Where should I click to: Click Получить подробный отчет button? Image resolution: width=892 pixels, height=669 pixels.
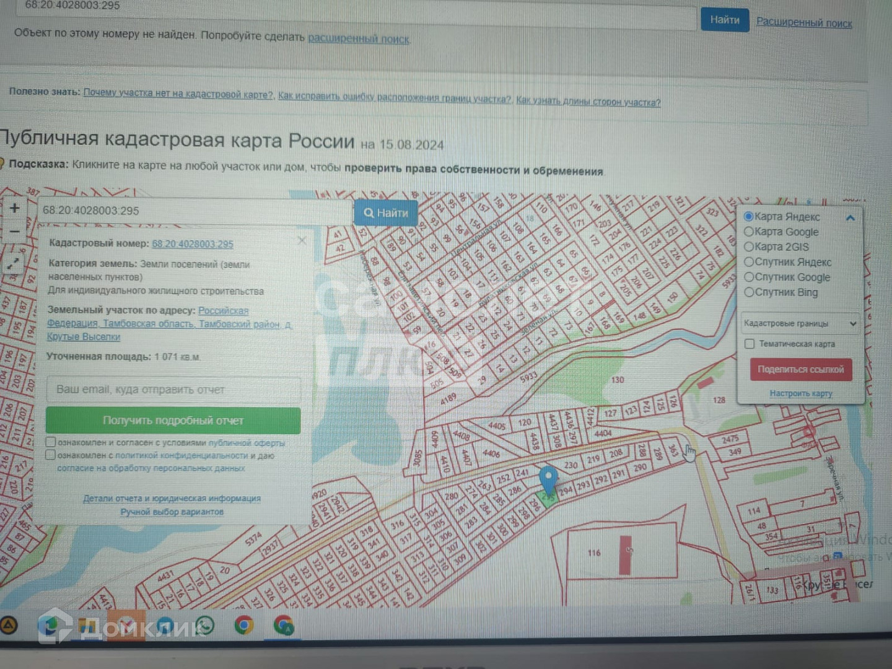173,421
